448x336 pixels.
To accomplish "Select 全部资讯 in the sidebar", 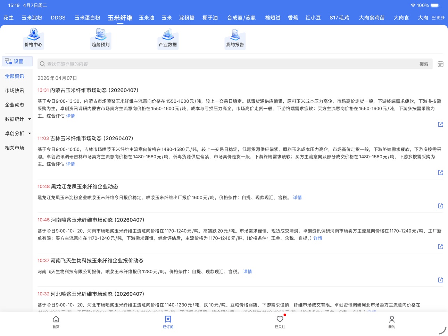I will [x=15, y=76].
